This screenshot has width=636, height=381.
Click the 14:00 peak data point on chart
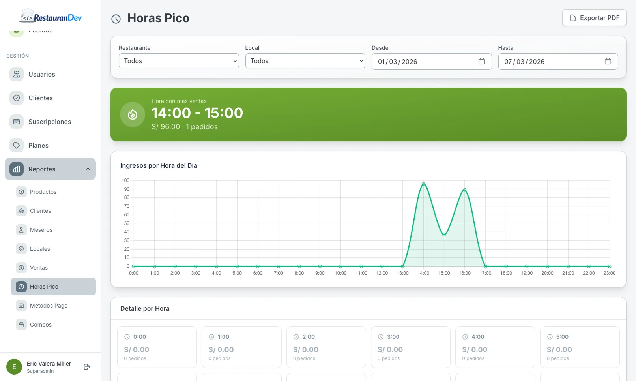423,184
